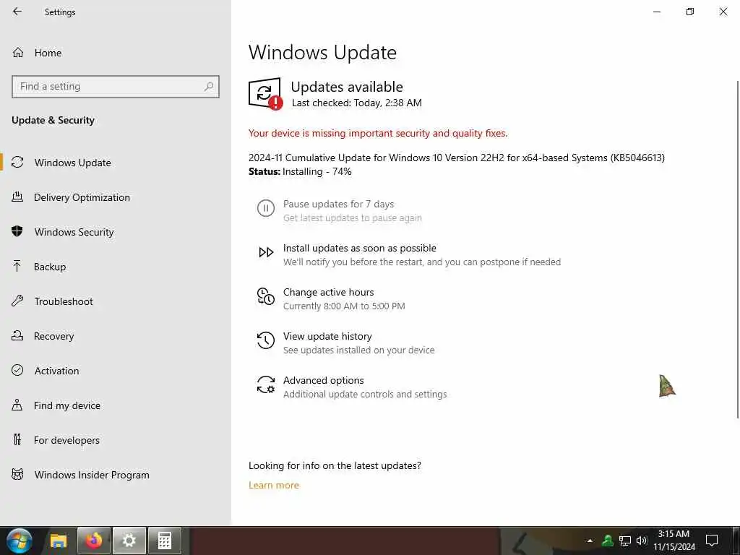Click the Update & Security heading
Image resolution: width=740 pixels, height=555 pixels.
pos(53,120)
